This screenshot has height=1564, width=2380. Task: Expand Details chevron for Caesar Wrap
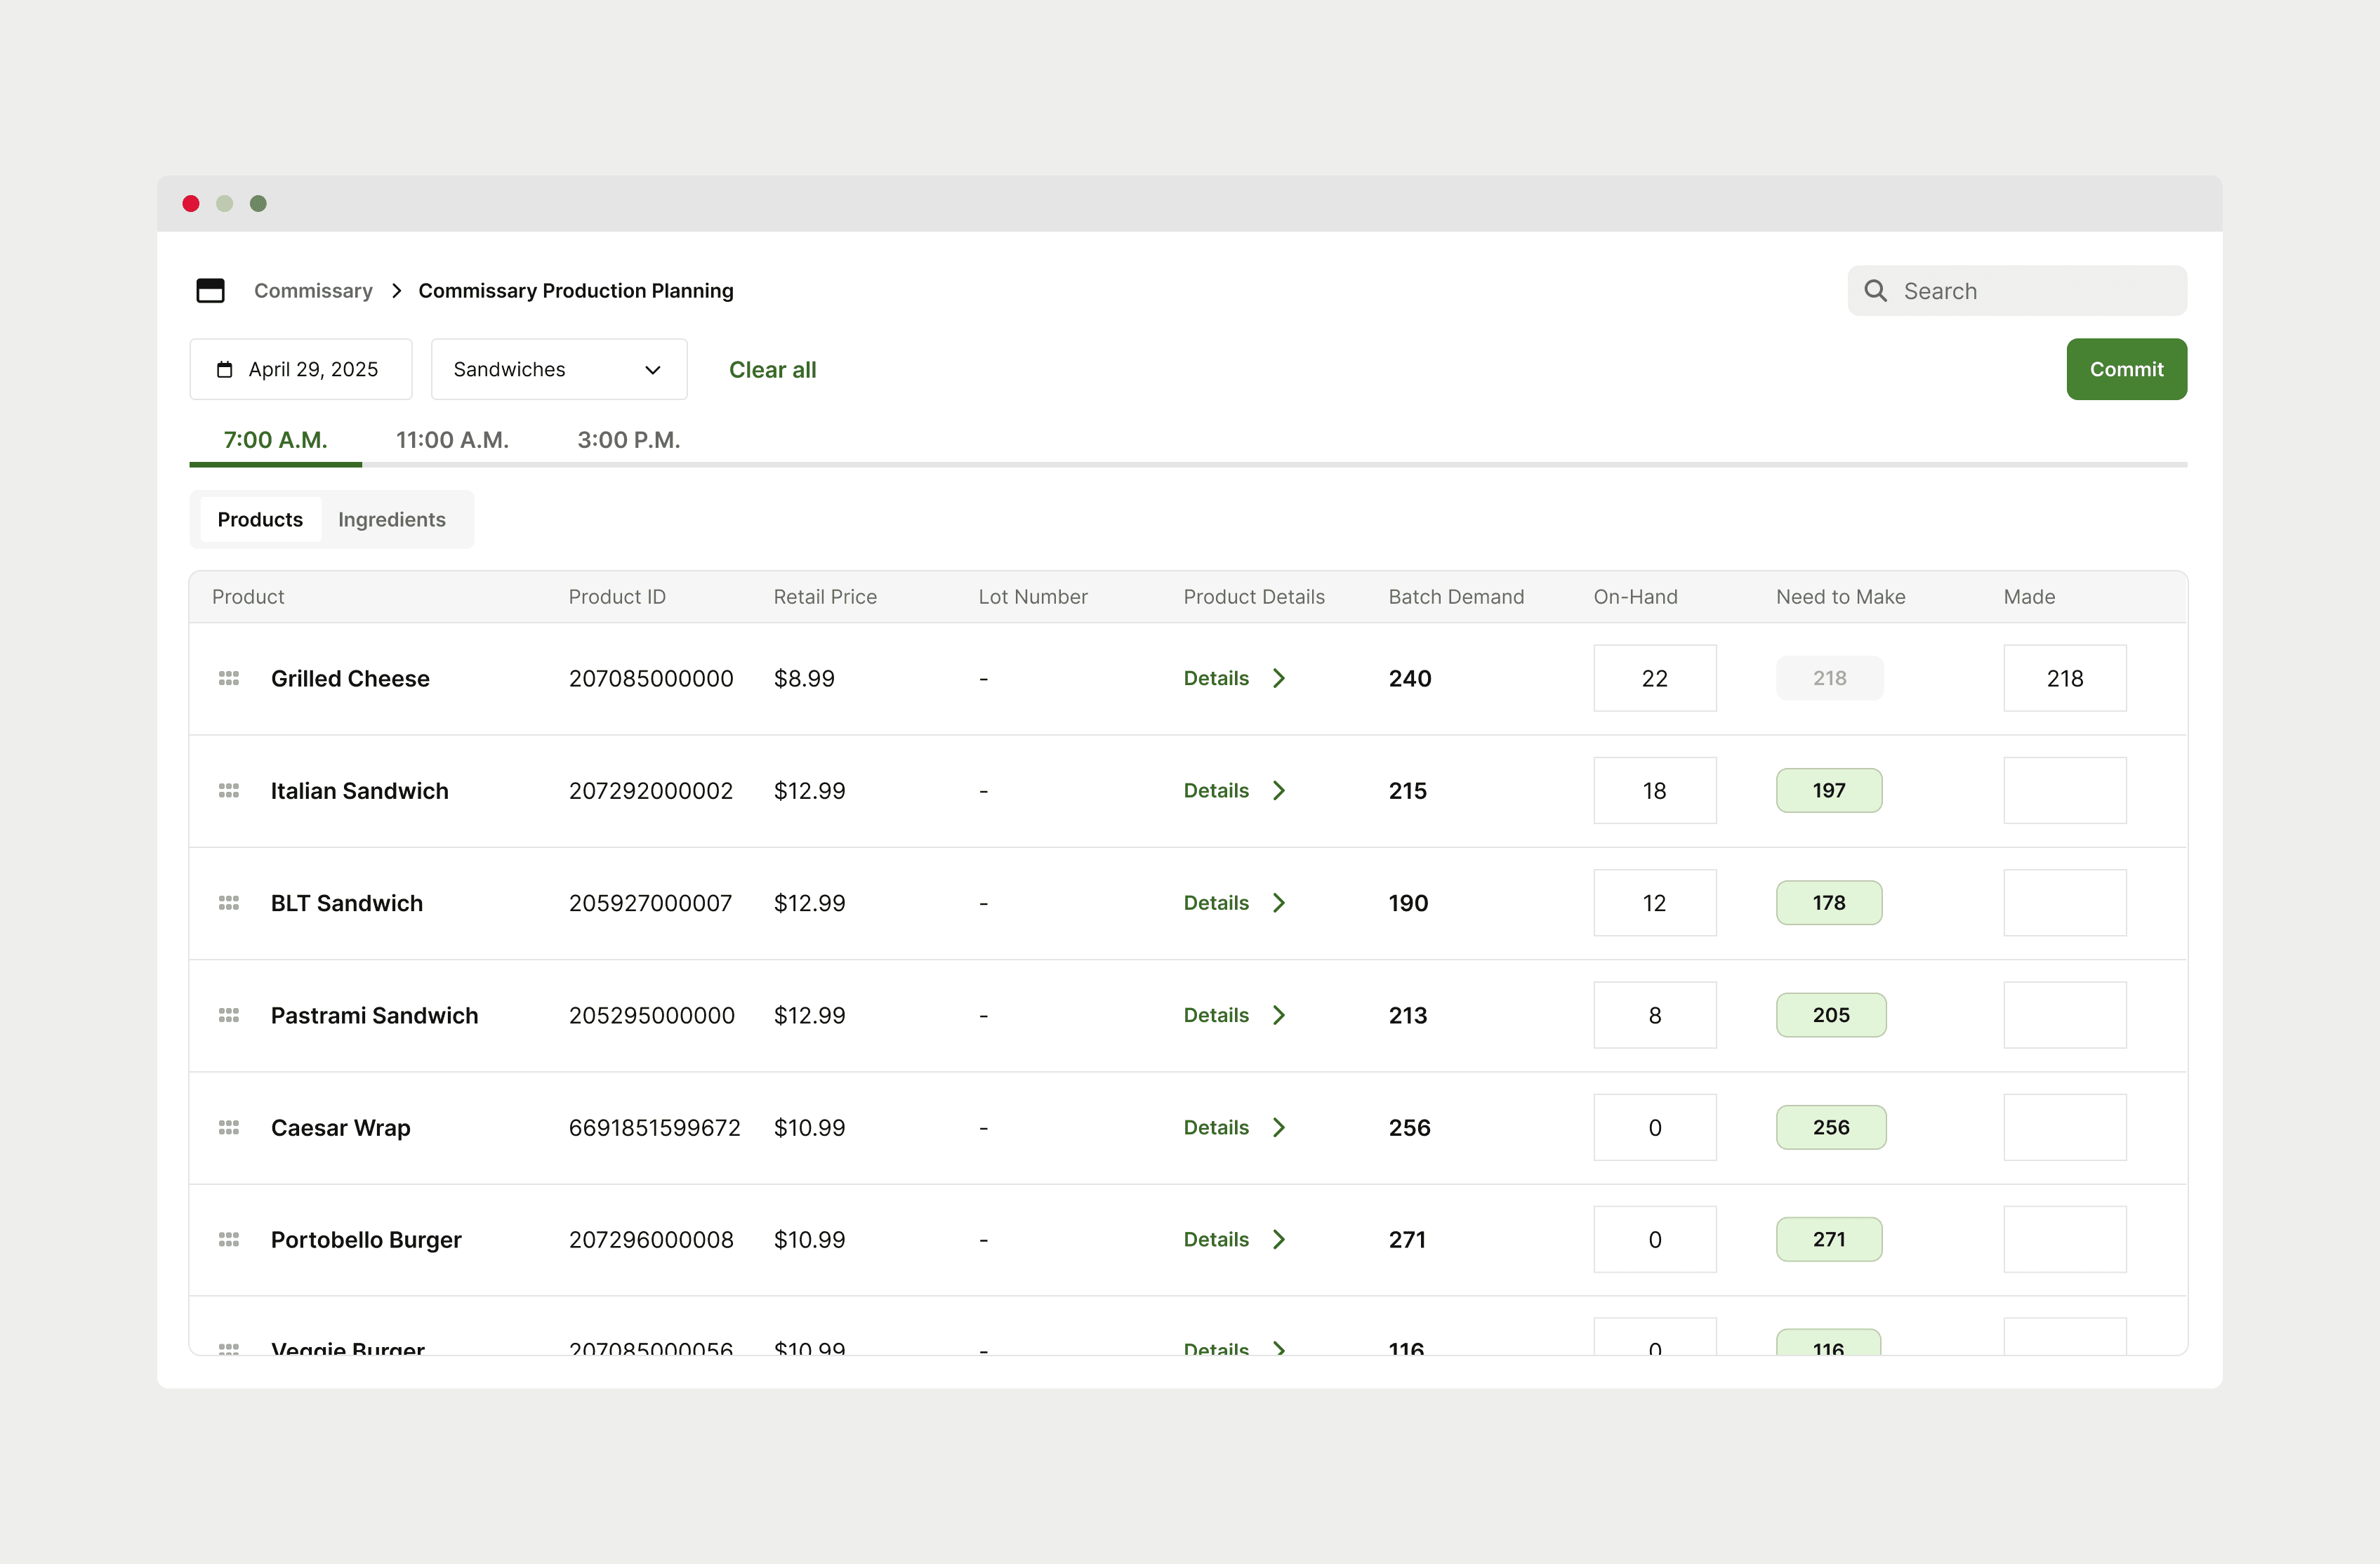tap(1278, 1127)
